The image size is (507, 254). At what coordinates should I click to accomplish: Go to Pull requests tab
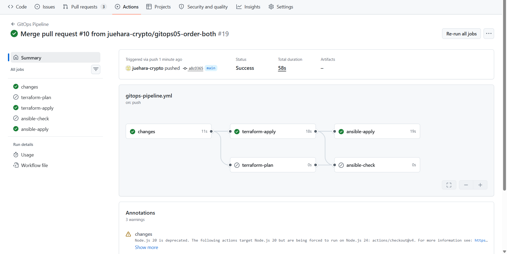pyautogui.click(x=85, y=7)
